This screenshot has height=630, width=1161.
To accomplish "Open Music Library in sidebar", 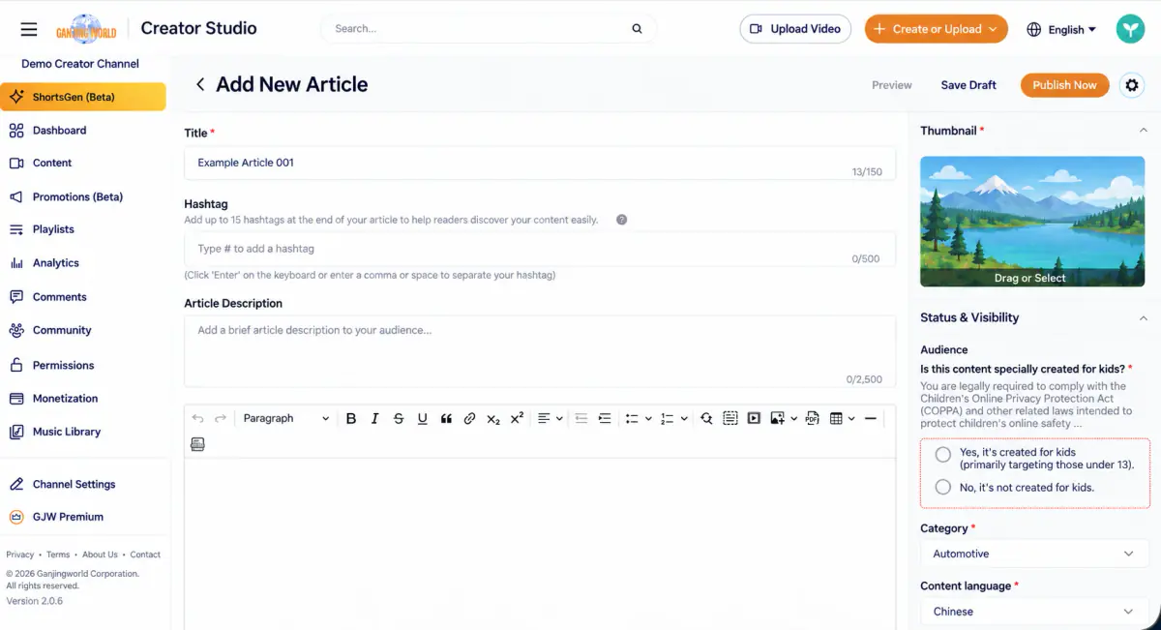I will click(x=66, y=432).
